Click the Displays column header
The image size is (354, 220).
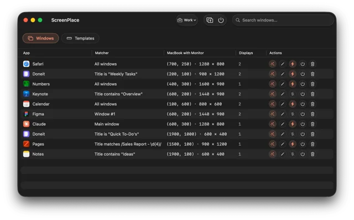point(246,53)
